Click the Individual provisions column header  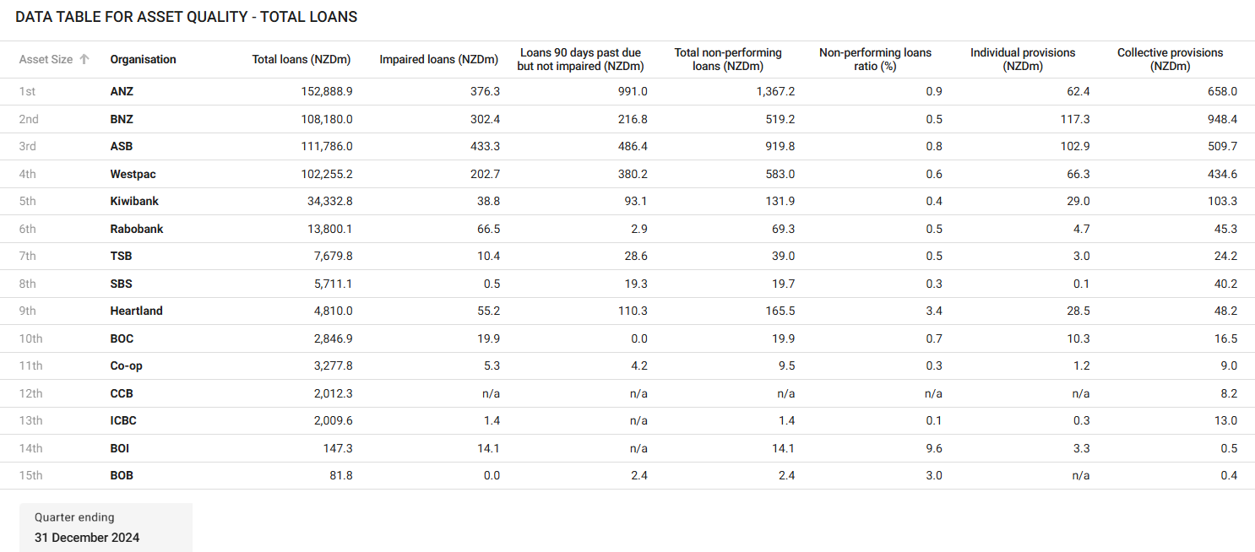click(1023, 59)
